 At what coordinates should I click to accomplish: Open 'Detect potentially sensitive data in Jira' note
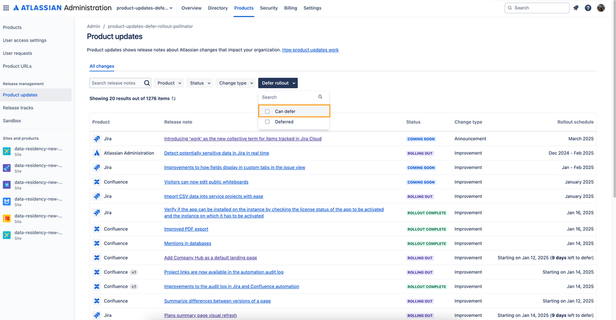(217, 153)
